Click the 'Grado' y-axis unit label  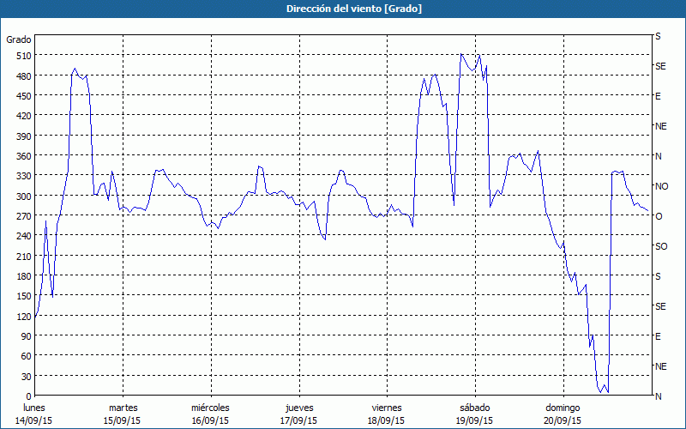click(x=19, y=39)
